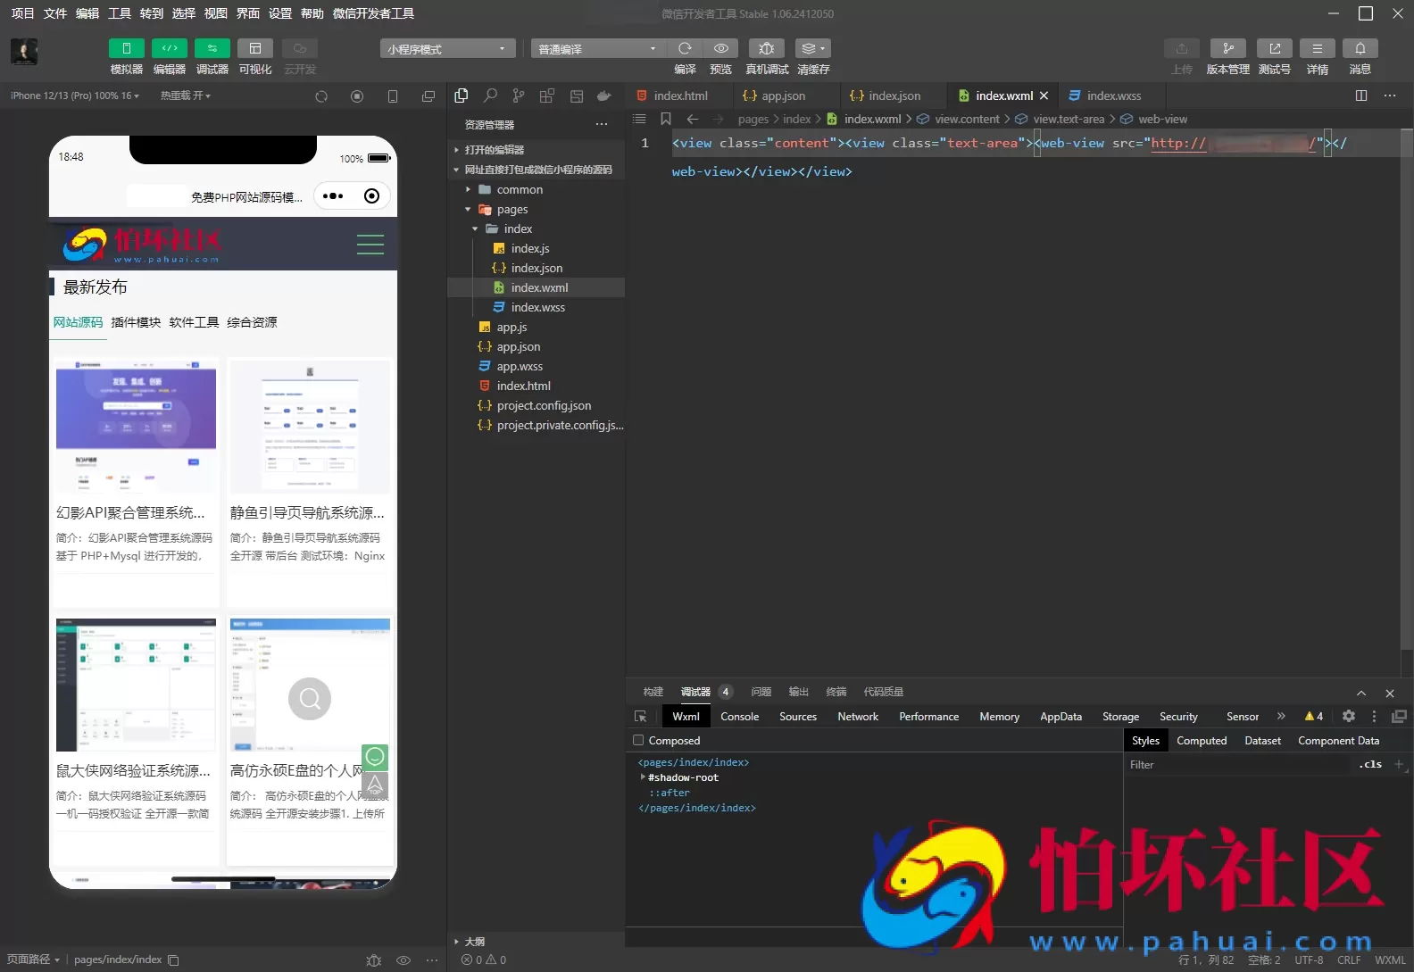The height and width of the screenshot is (972, 1414).
Task: Split the editor with layout icon
Action: tap(1360, 96)
